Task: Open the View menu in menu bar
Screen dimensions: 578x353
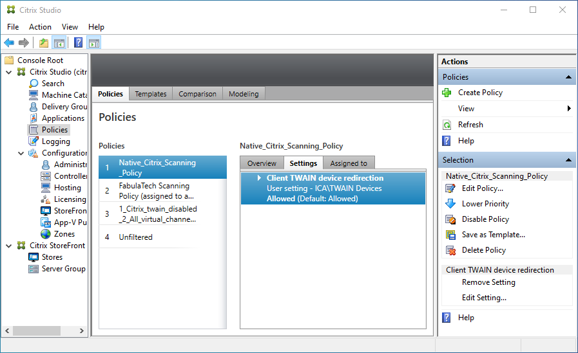Action: click(70, 27)
